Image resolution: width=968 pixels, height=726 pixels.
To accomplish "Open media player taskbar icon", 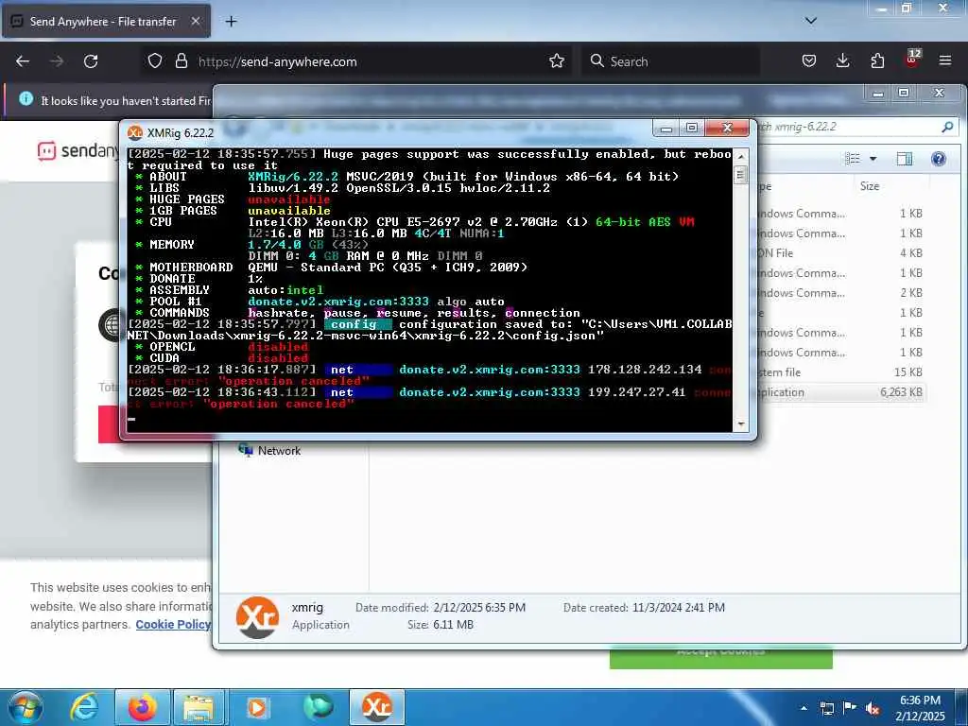I will point(257,707).
